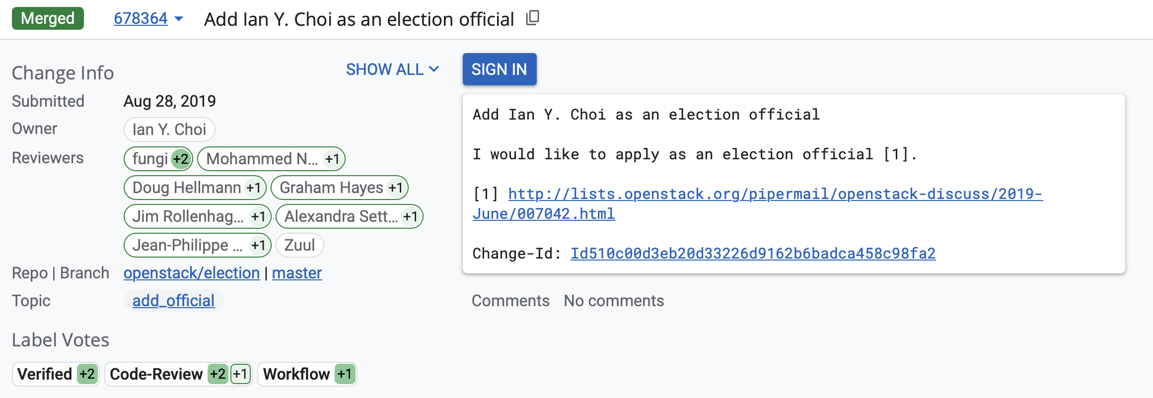Viewport: 1153px width, 398px height.
Task: Click the Merged status badge
Action: (48, 18)
